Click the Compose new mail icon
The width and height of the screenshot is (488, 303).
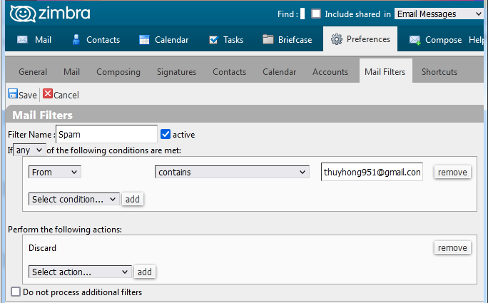click(415, 40)
